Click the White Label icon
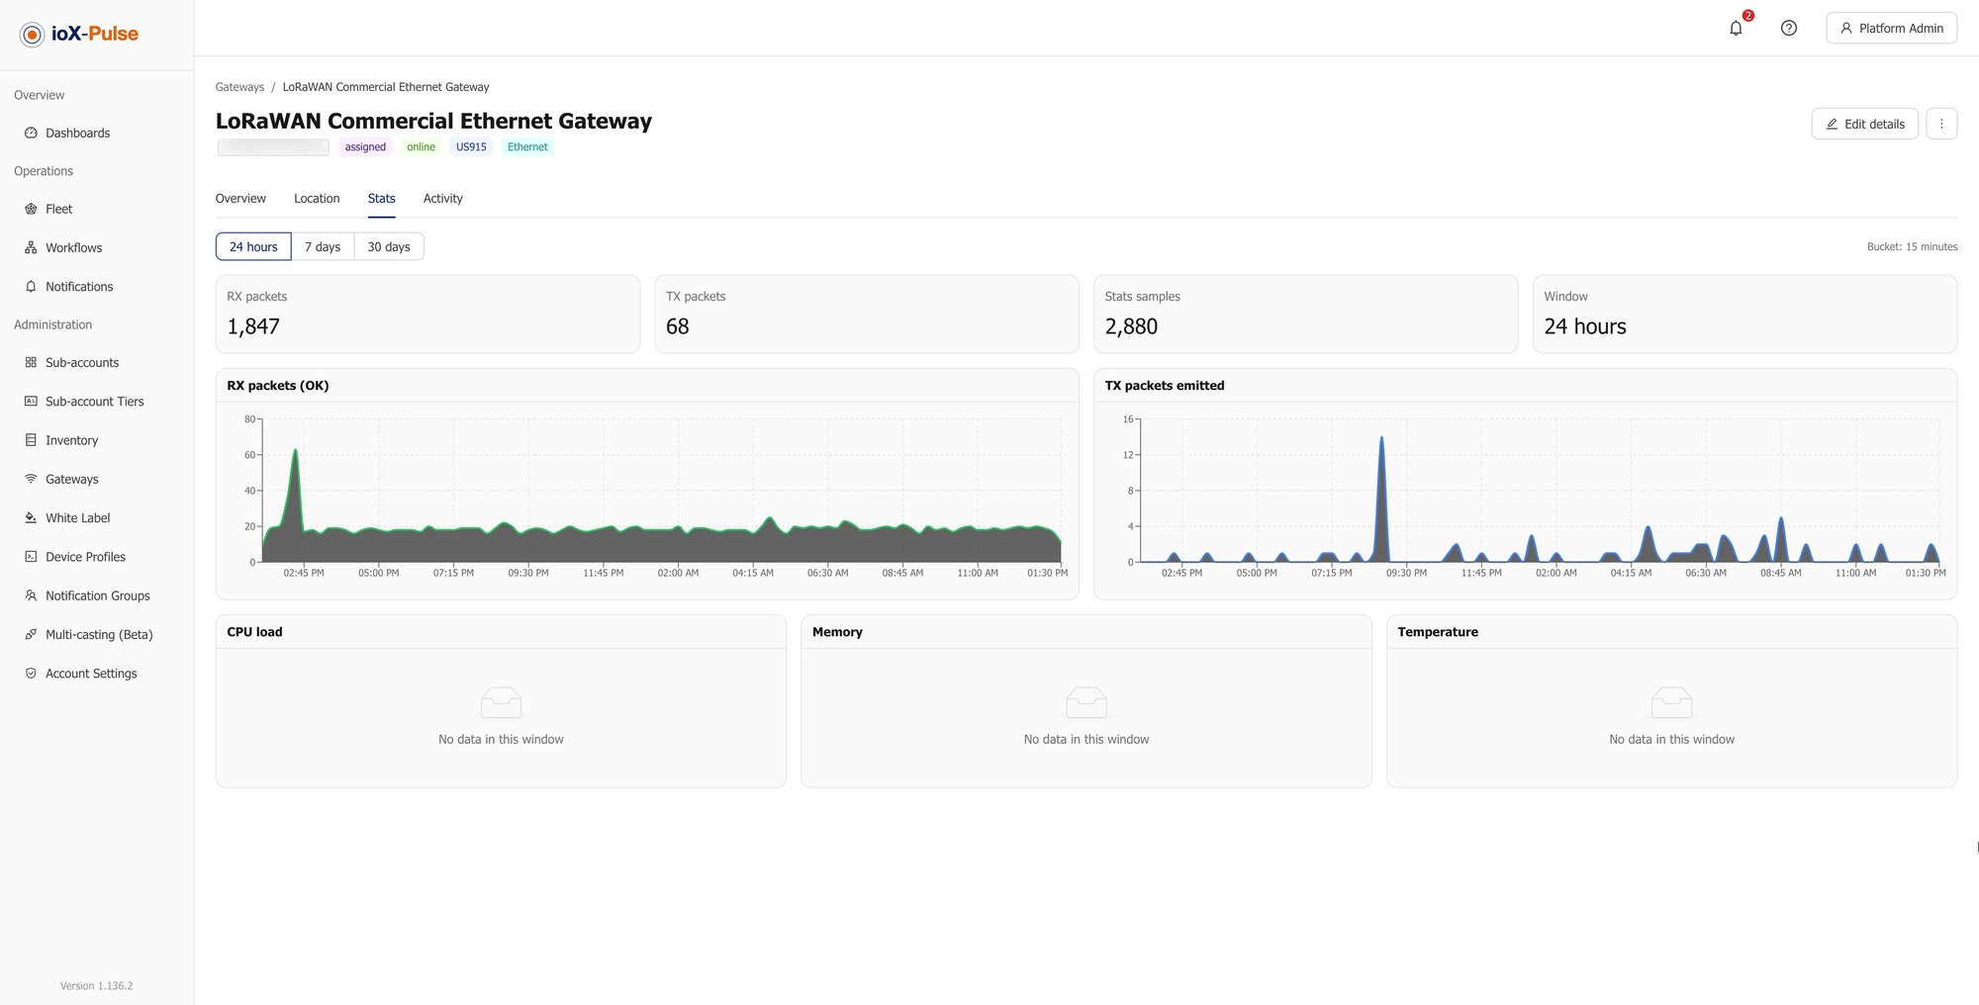The width and height of the screenshot is (1979, 1005). coord(31,518)
